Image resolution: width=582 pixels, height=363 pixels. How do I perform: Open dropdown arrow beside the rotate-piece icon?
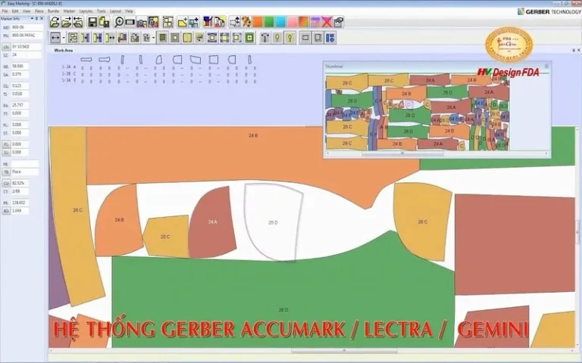coord(153,38)
